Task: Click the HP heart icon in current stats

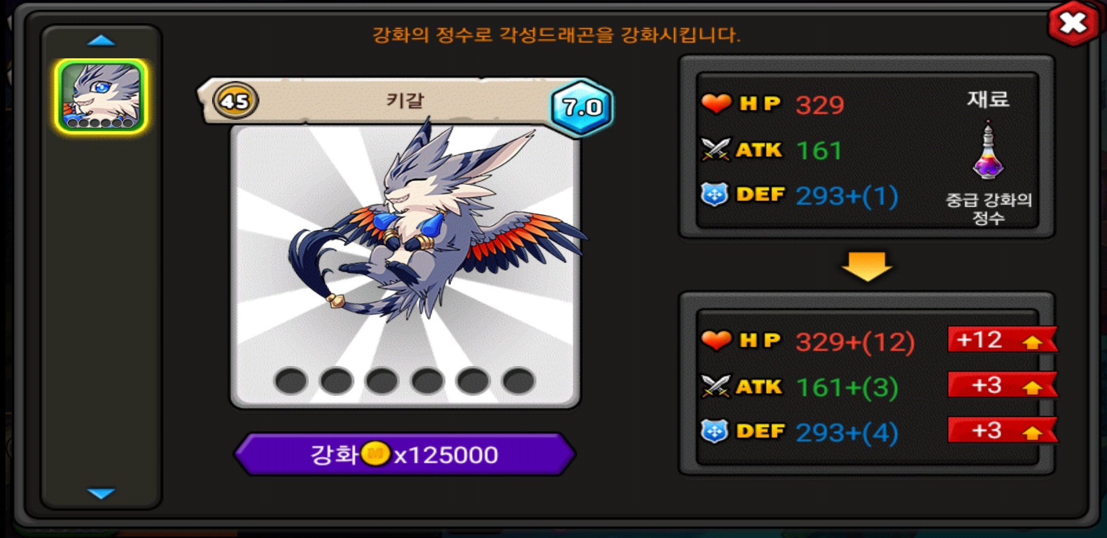Action: click(x=716, y=103)
